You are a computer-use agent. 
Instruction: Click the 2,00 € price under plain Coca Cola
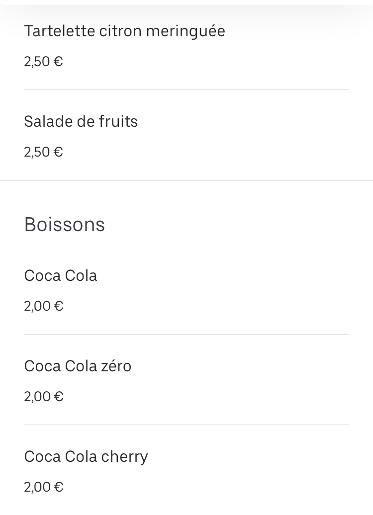(x=43, y=306)
